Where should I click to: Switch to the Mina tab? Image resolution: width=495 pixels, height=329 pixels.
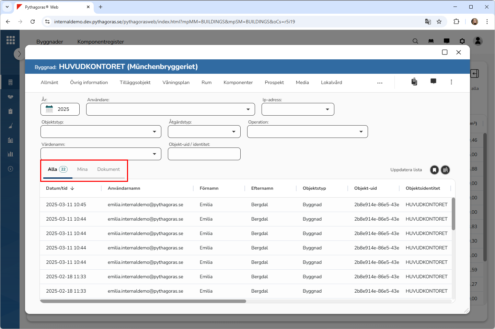coord(82,169)
